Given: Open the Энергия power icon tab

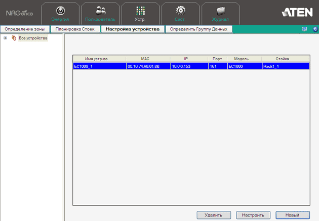Looking at the screenshot, I should point(60,14).
